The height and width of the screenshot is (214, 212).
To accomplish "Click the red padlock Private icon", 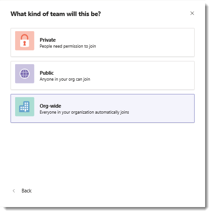I will [25, 41].
